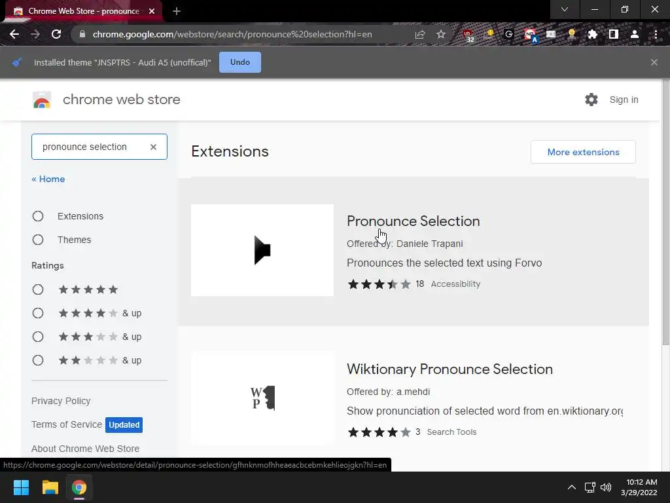Select the Extensions radio filter
This screenshot has width=670, height=503.
(x=38, y=216)
